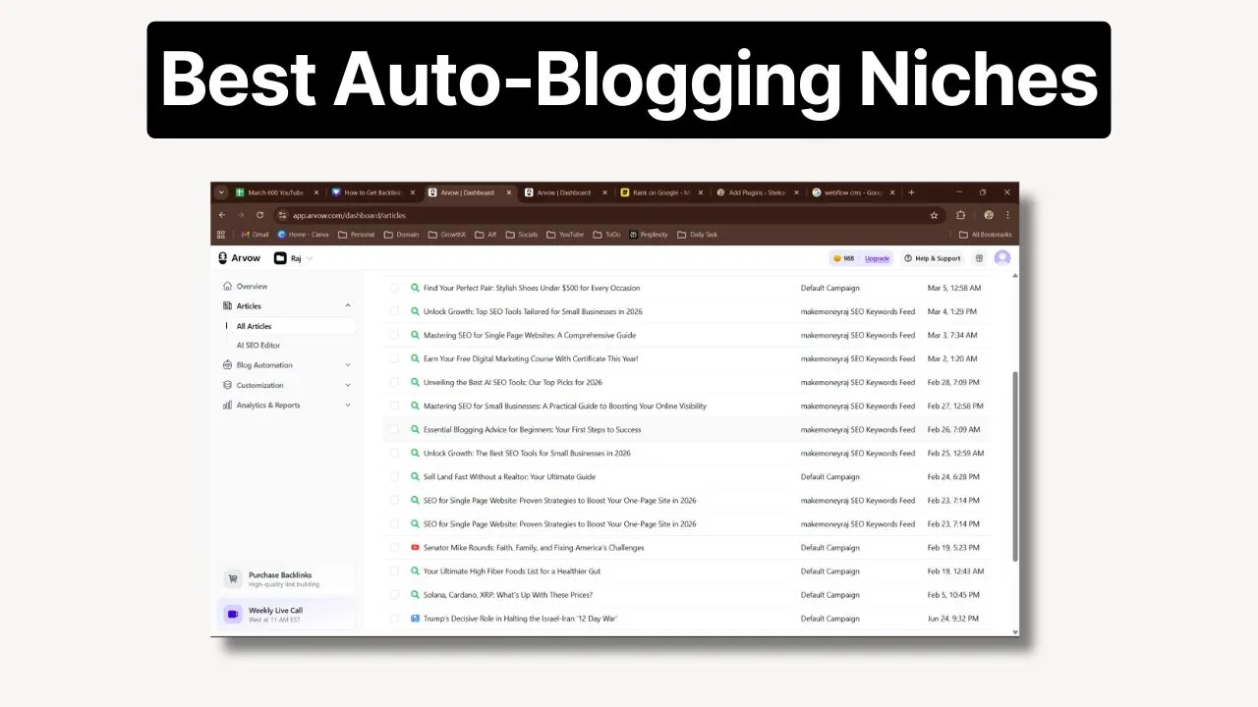Click the address bar showing app.arvow.com
The height and width of the screenshot is (707, 1258).
pyautogui.click(x=600, y=215)
